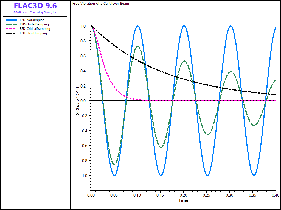Click the 0.05 tick label on the time axis
The image size is (281, 210).
[114, 195]
